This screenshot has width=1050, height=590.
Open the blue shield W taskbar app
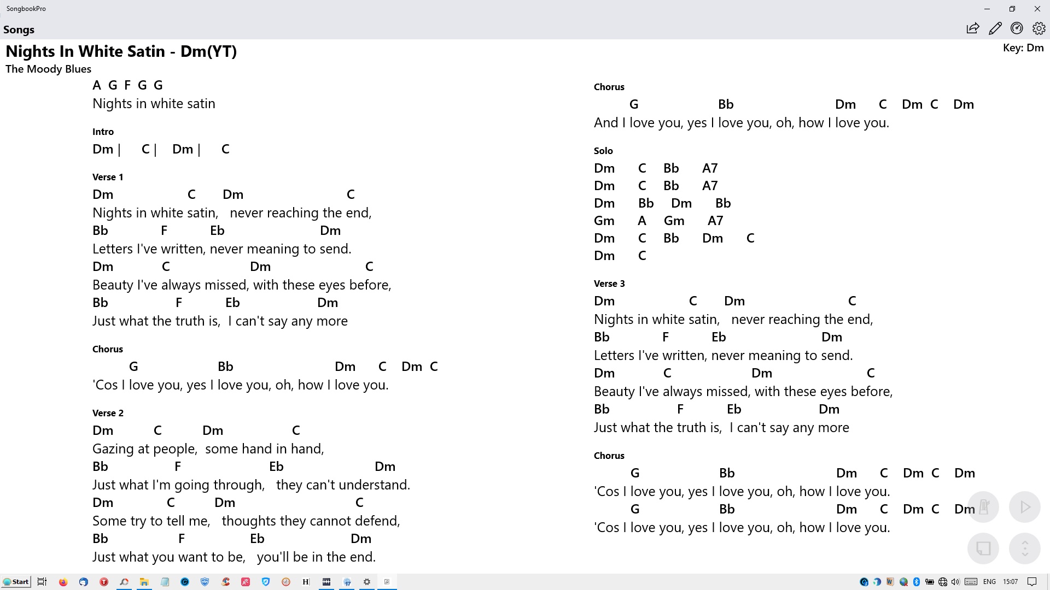click(205, 582)
